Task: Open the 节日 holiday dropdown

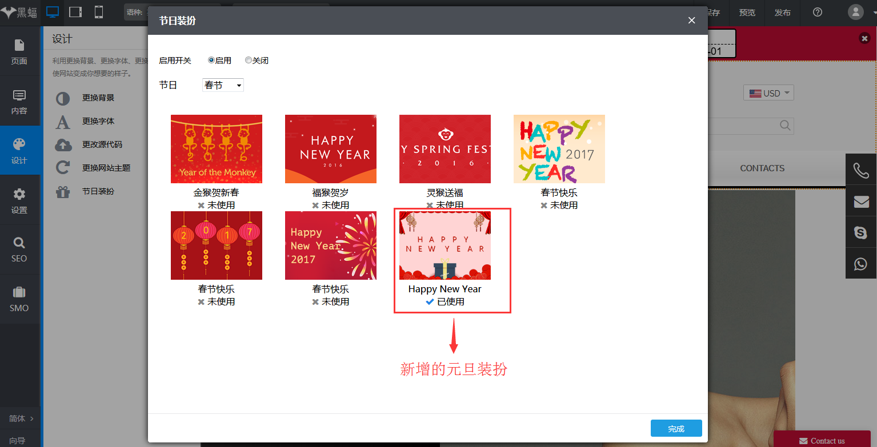Action: [x=223, y=85]
